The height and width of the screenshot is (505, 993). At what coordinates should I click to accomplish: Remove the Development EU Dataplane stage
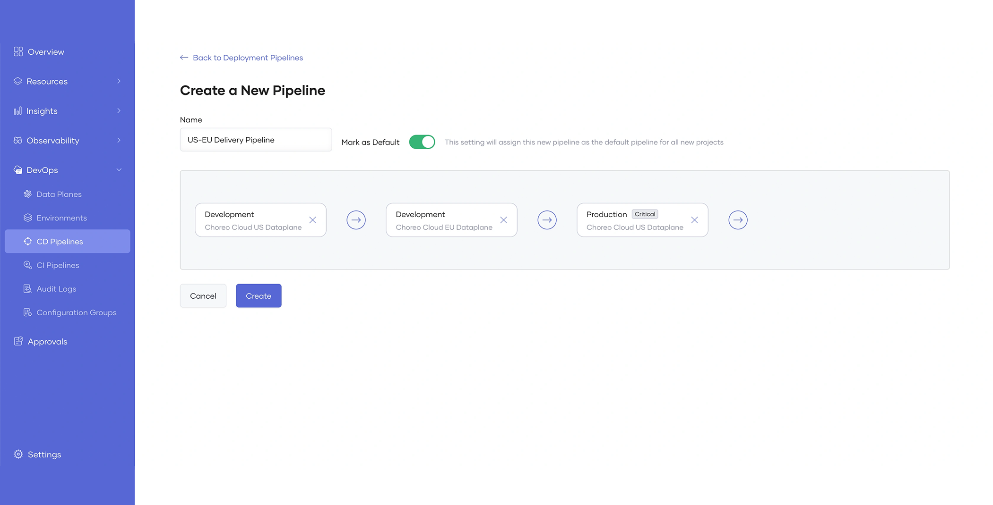pyautogui.click(x=503, y=220)
